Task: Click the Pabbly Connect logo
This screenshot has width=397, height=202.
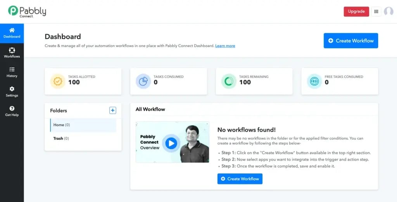Action: [x=27, y=12]
